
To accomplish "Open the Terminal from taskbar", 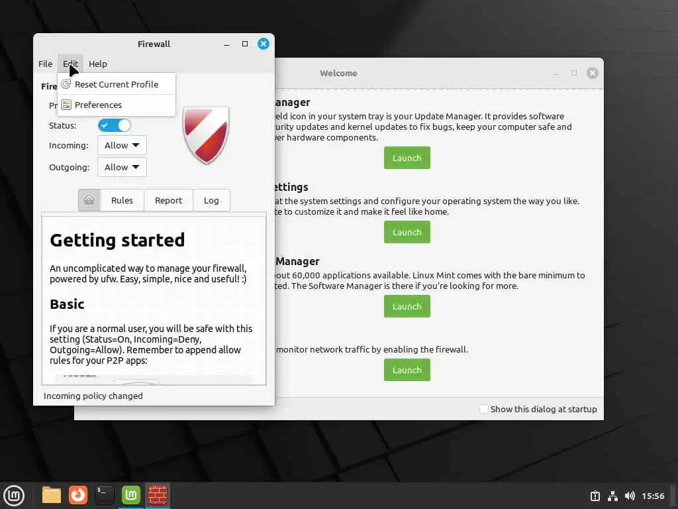I will click(105, 495).
